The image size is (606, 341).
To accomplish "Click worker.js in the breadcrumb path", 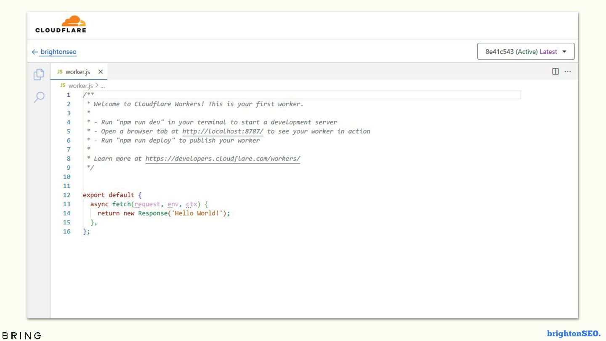I will point(80,85).
